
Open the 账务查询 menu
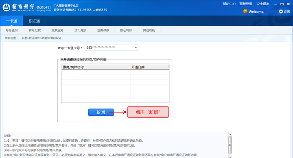coord(11,30)
